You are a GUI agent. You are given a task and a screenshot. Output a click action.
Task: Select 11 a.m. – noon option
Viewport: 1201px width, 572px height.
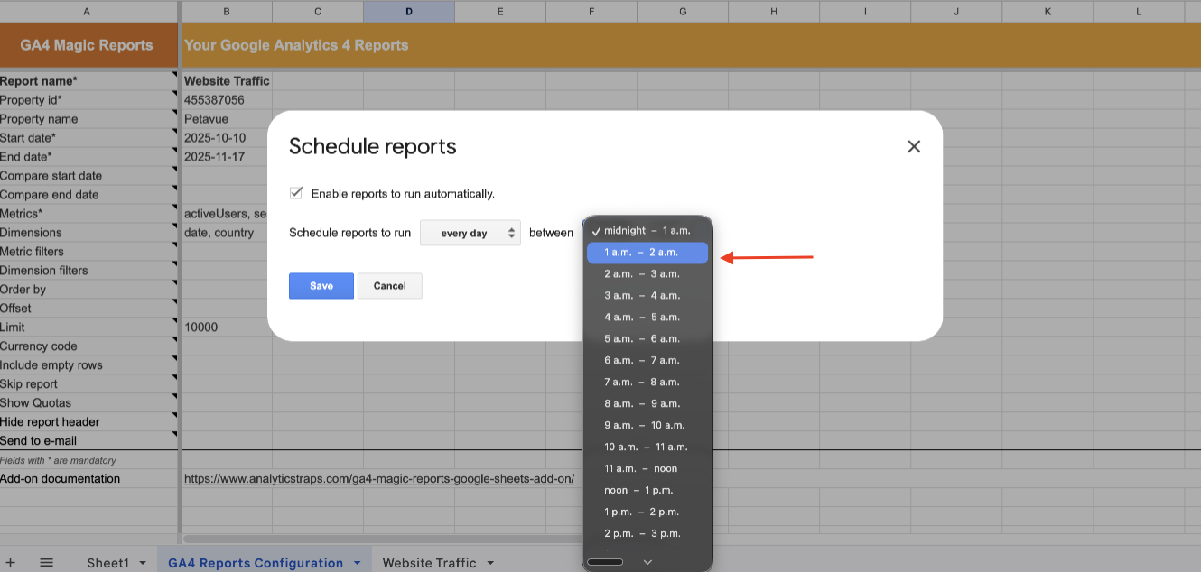pos(647,468)
